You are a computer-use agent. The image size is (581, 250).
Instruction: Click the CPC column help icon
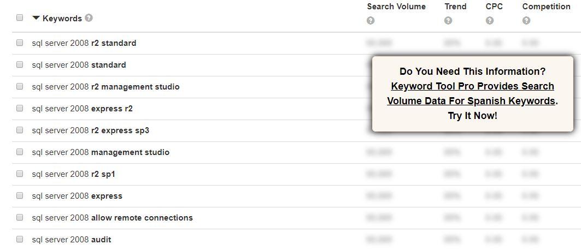tap(490, 21)
